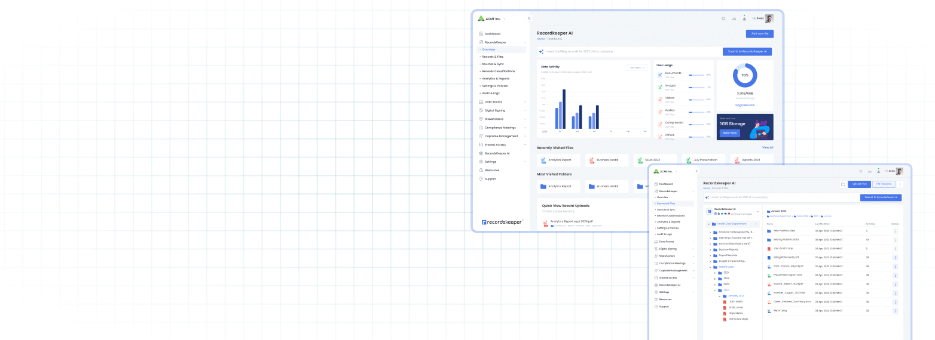Image resolution: width=935 pixels, height=340 pixels.
Task: Click the Upgrade Now link under storage
Action: (x=745, y=105)
